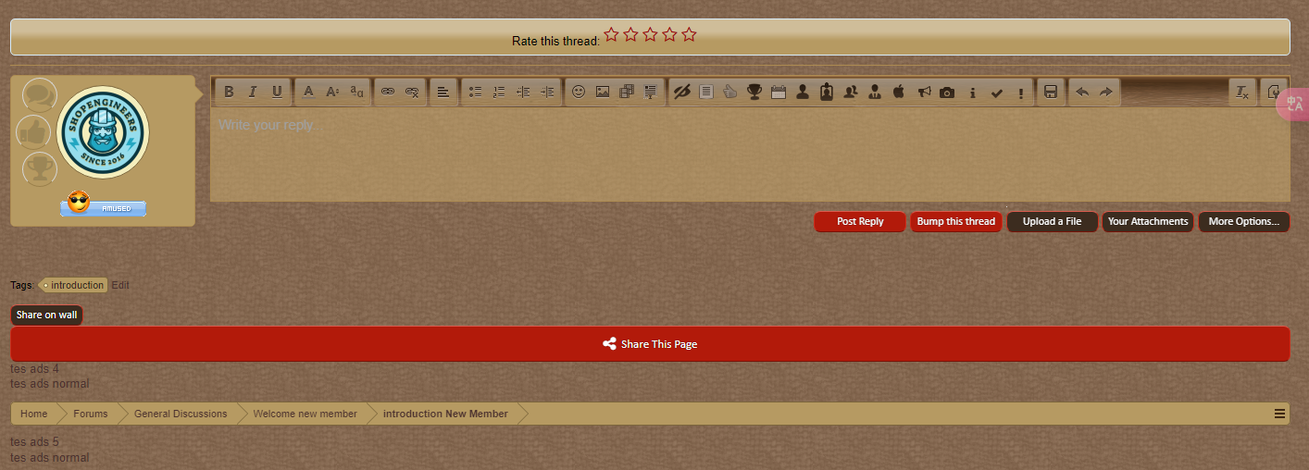Remove formatting from selected text
This screenshot has height=470, width=1309.
(x=1242, y=92)
